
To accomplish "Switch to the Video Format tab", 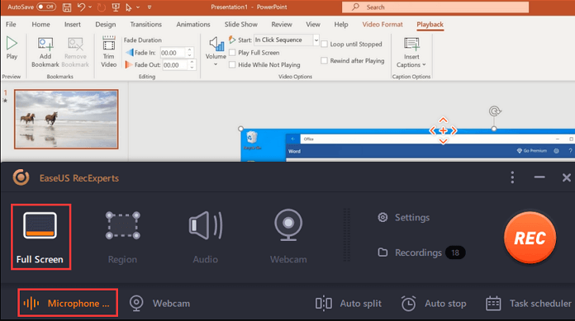I will point(383,24).
